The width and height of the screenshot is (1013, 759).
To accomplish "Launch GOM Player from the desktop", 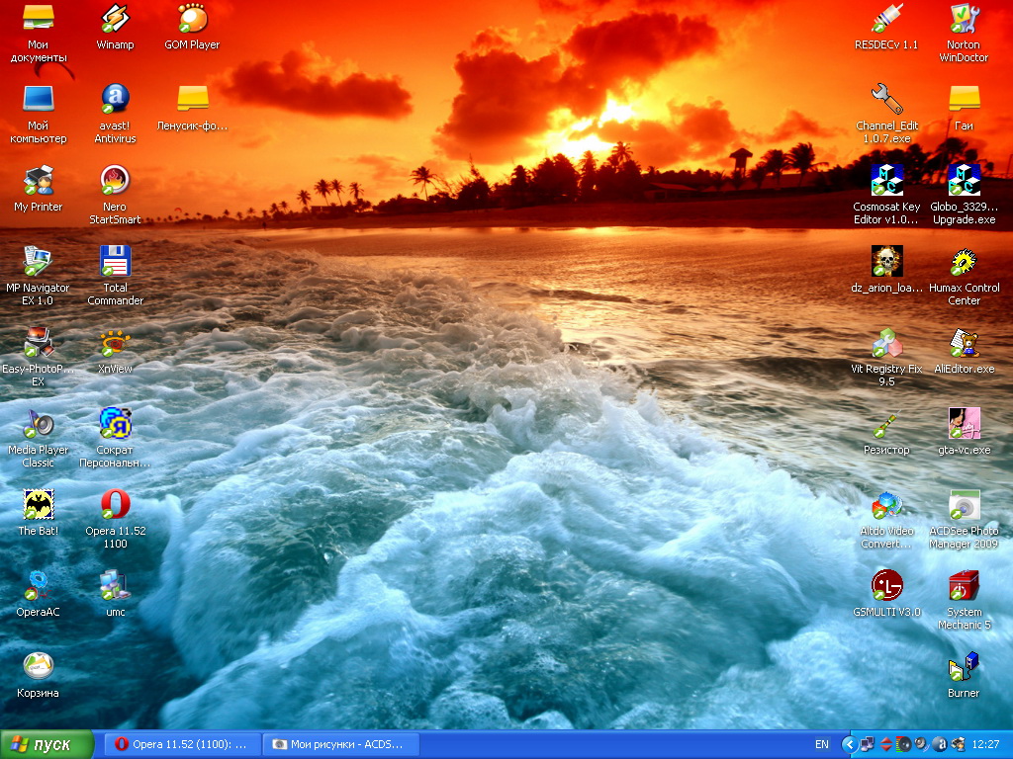I will [192, 18].
